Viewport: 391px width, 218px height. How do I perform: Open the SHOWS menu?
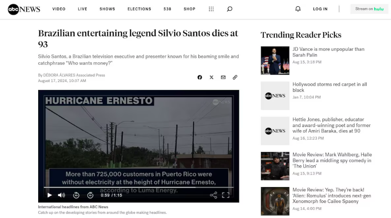pyautogui.click(x=107, y=9)
